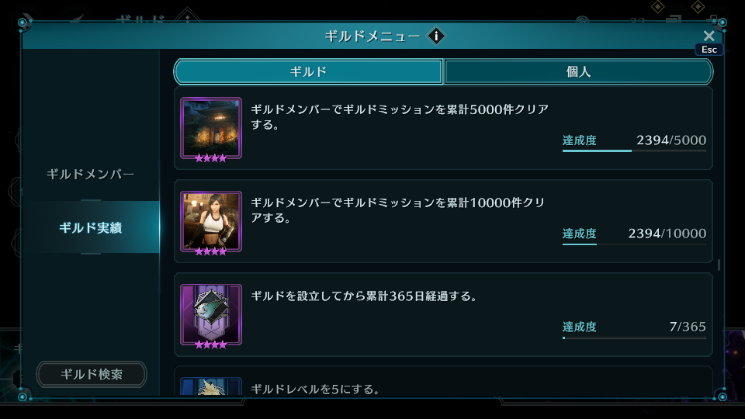Click the ギルドレベルを5にする achievement row
745x419 pixels.
click(443, 382)
